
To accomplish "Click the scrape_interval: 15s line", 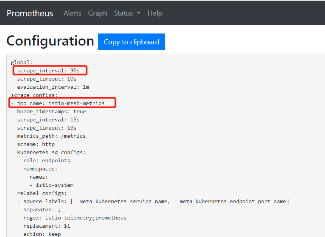I will pos(48,119).
